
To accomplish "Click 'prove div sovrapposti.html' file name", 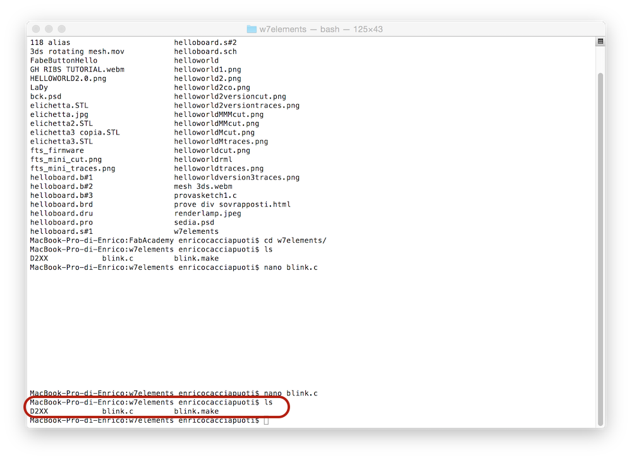I will (232, 204).
